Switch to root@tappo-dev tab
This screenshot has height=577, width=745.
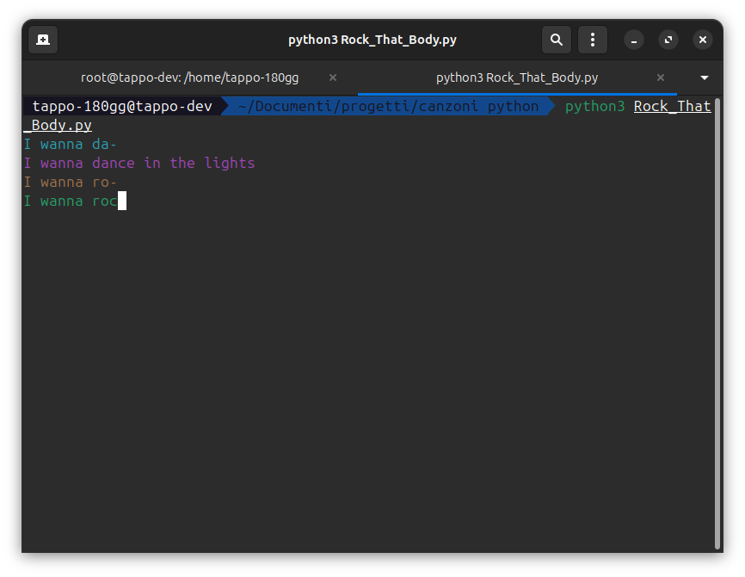(x=189, y=78)
